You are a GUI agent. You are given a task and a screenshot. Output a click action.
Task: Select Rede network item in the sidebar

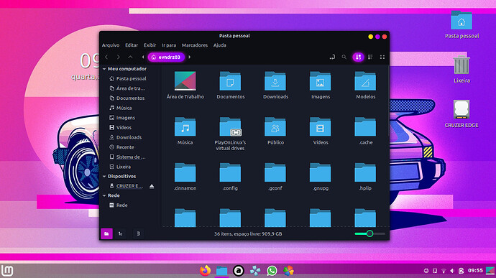tap(119, 205)
